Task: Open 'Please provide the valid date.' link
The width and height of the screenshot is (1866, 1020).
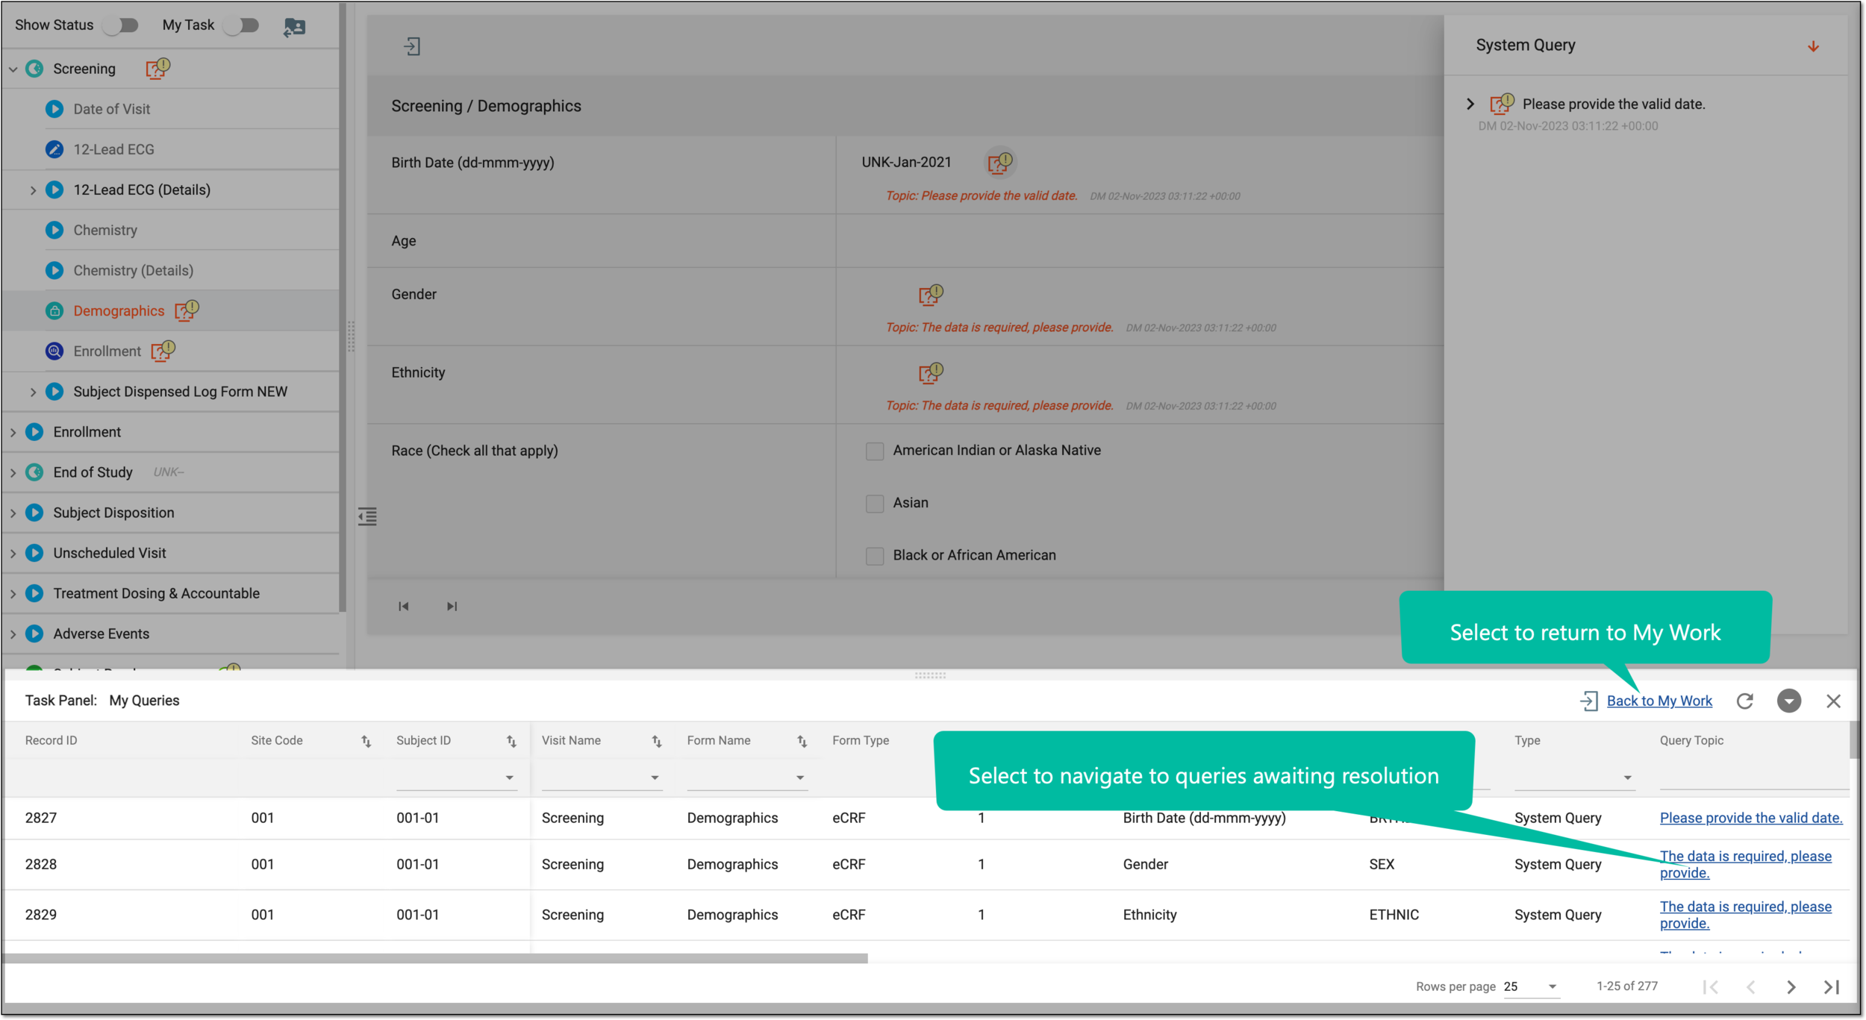Action: (1751, 818)
